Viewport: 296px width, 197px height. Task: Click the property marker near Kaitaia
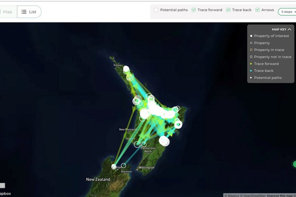pyautogui.click(x=126, y=69)
